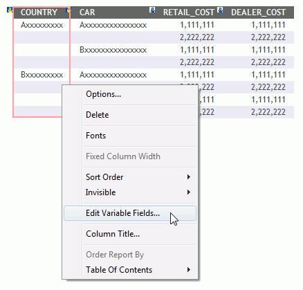303x290 pixels.
Task: Click the marker icon beside CAR header
Action: [x=68, y=10]
